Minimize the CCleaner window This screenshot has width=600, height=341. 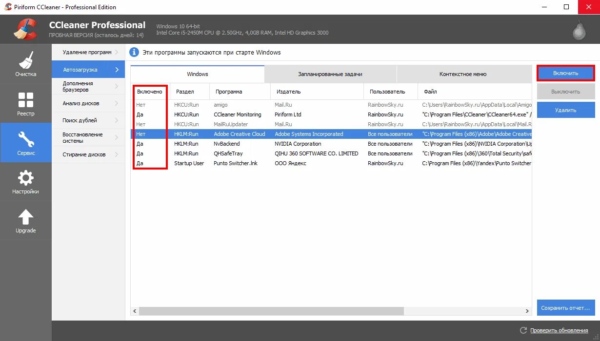pyautogui.click(x=544, y=7)
